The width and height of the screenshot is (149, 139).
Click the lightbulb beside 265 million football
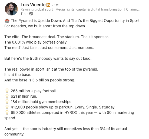(x=7, y=91)
